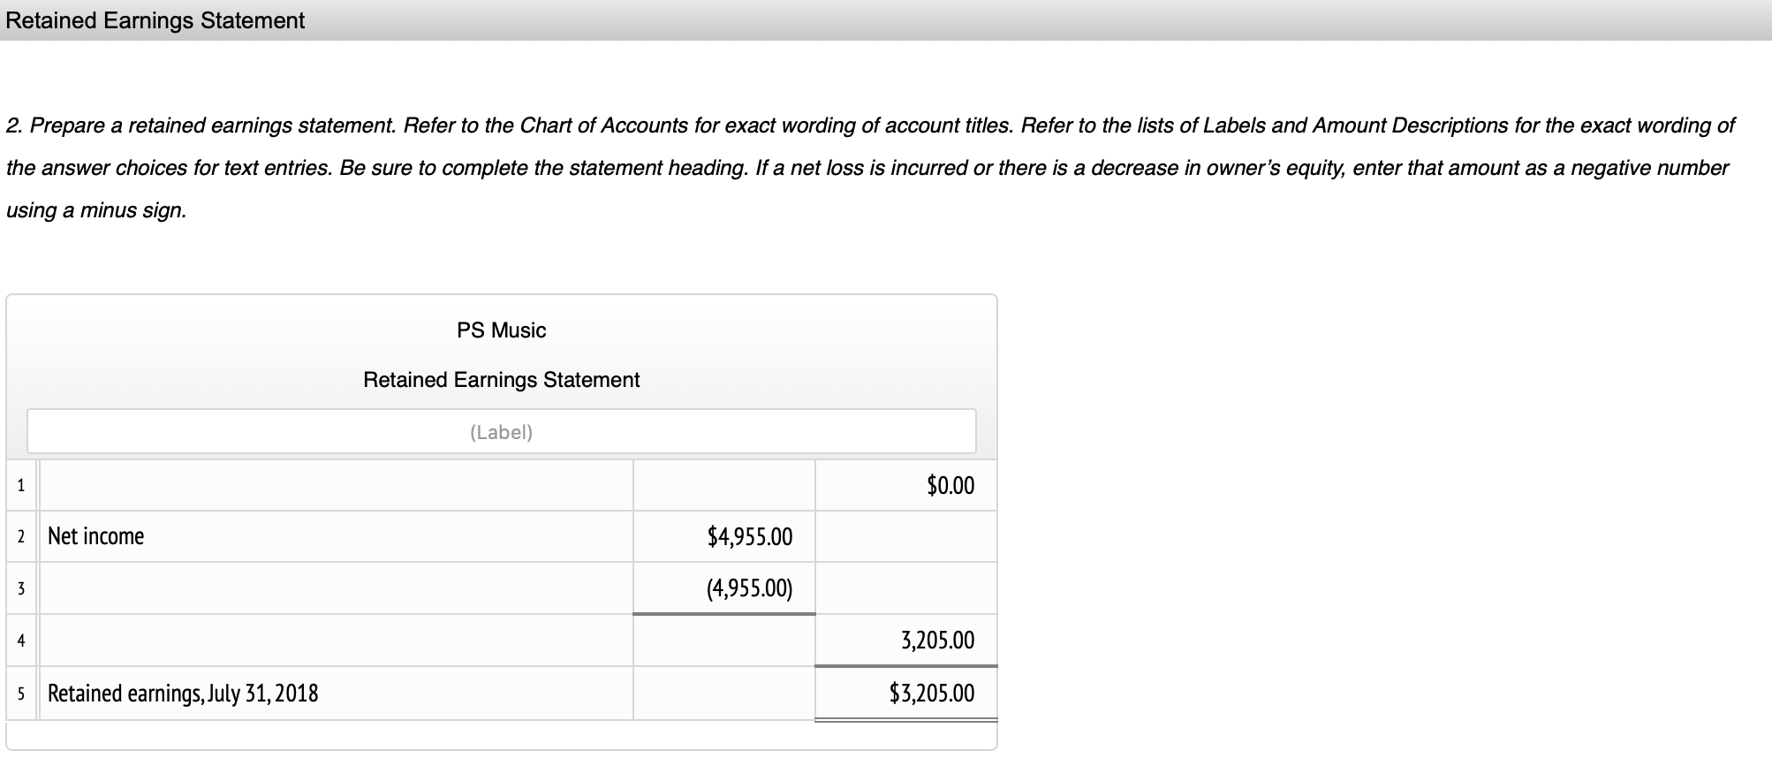The width and height of the screenshot is (1772, 781).
Task: Select the empty third-column cell in row 2
Action: coord(904,536)
